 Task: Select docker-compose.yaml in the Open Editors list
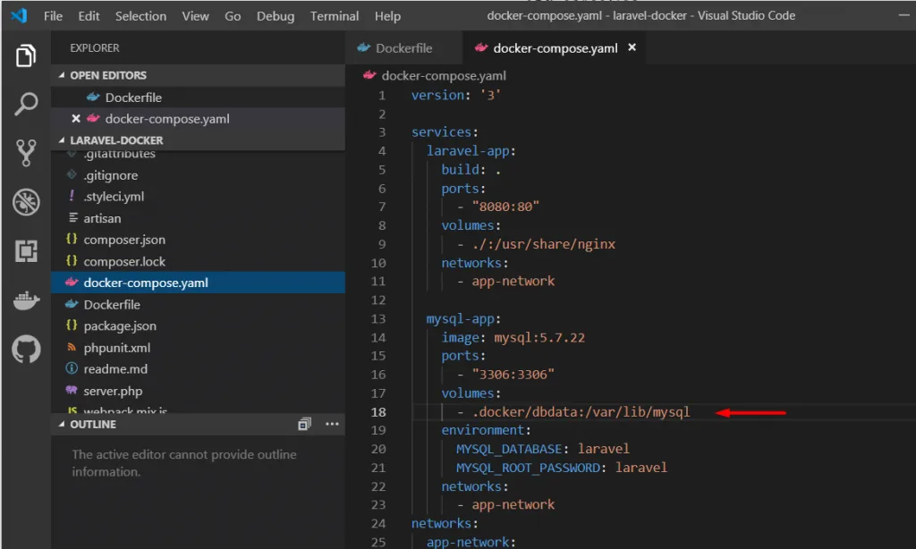click(198, 119)
